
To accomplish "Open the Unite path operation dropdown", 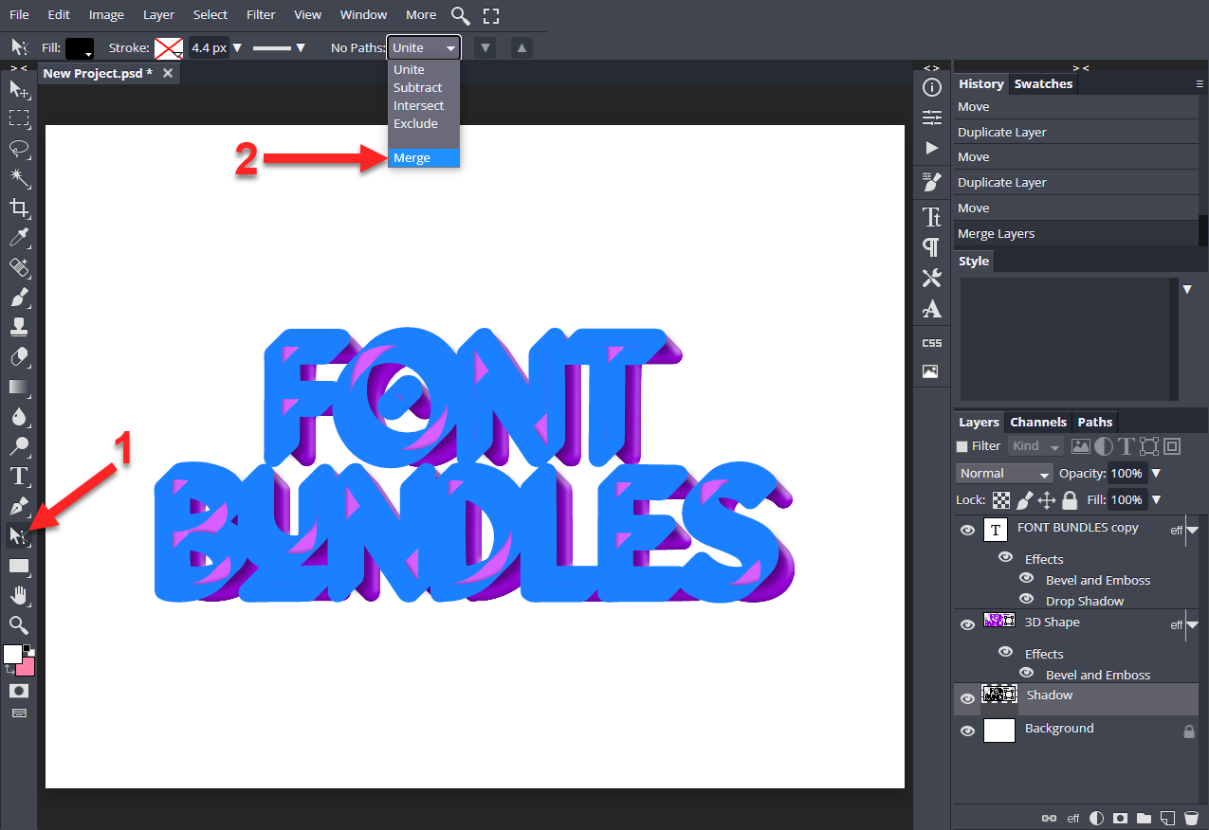I will pyautogui.click(x=424, y=47).
